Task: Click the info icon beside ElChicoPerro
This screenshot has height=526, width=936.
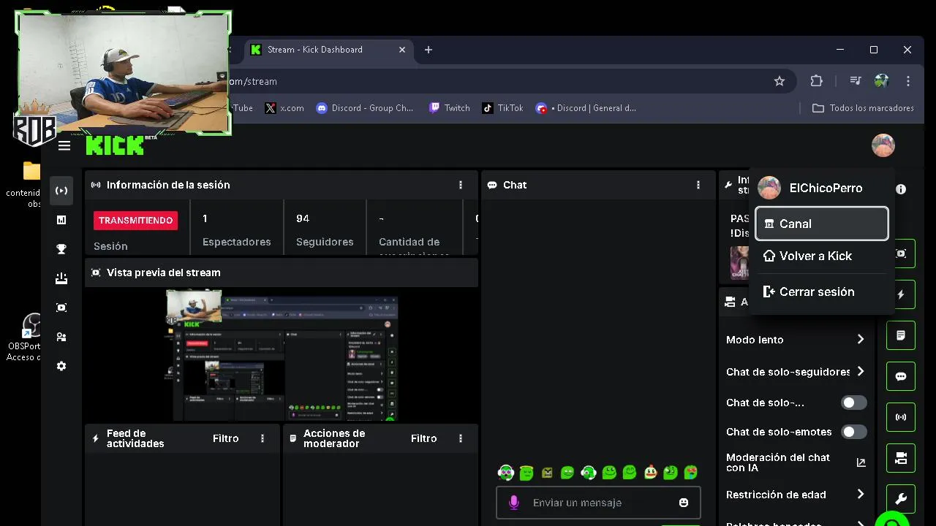Action: click(x=901, y=189)
